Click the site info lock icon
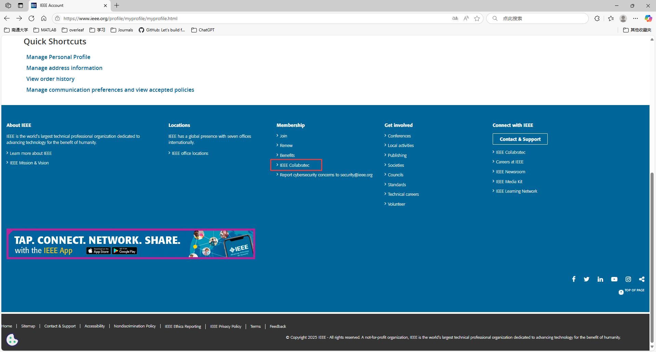 click(x=57, y=18)
